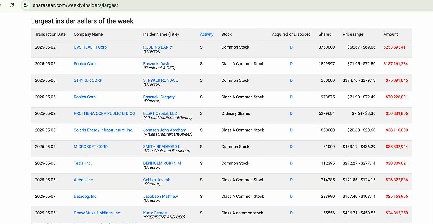The width and height of the screenshot is (433, 224).
Task: Select the Ordinary Shares stock cell
Action: [236, 113]
